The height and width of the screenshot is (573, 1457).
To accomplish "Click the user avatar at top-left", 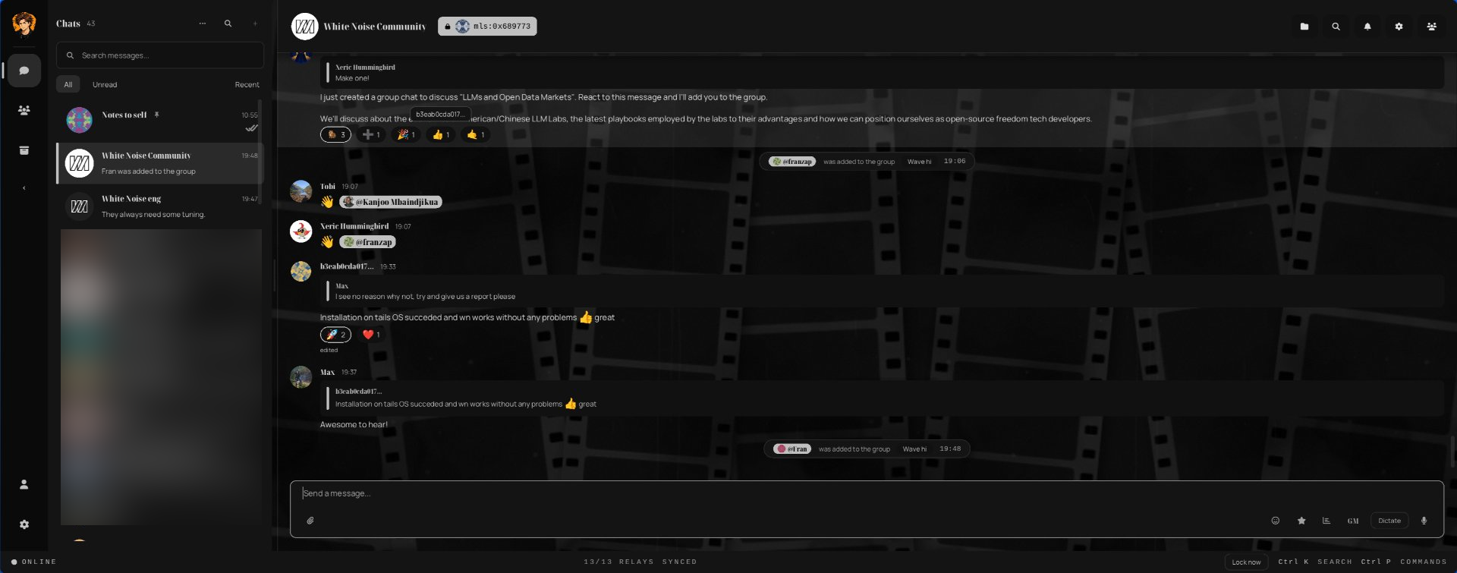I will tap(24, 24).
